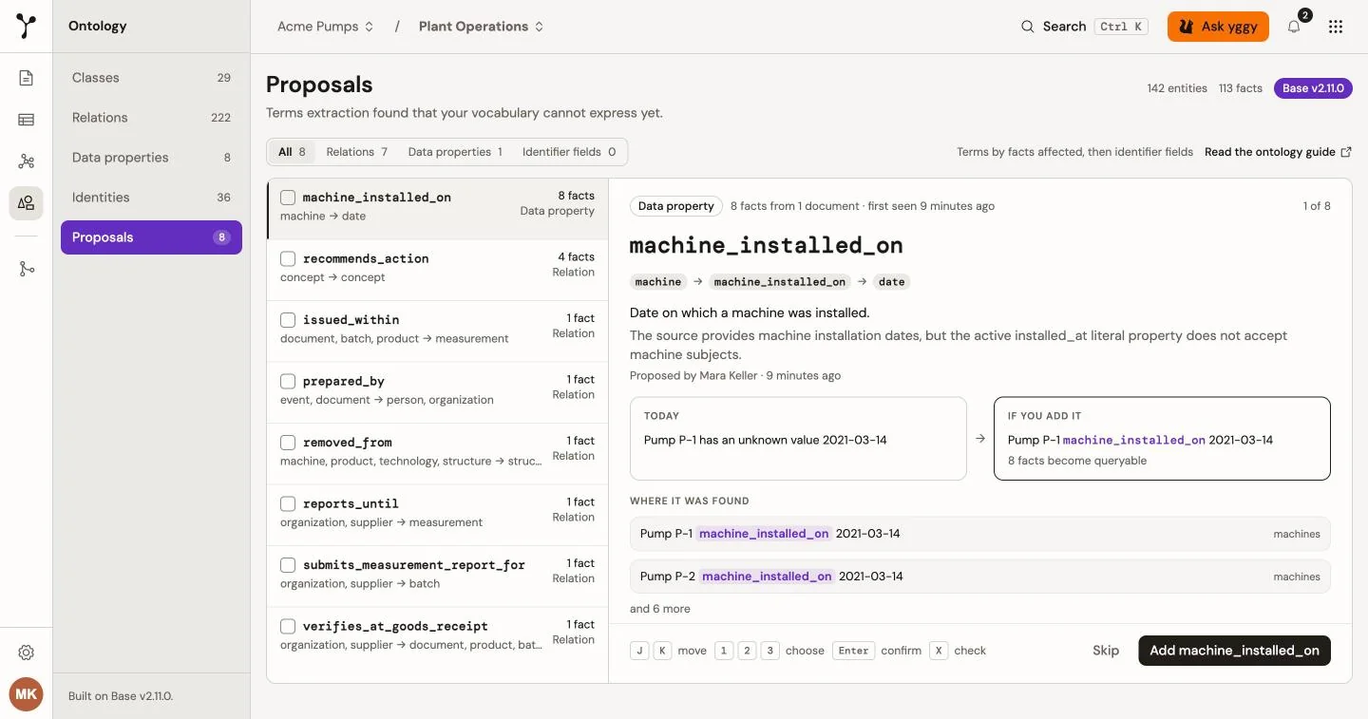Open the table view icon in left rail

[27, 120]
